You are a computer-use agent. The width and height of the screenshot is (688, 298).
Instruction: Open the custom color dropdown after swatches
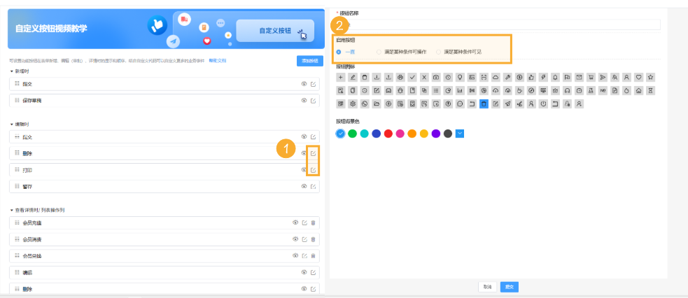[459, 134]
